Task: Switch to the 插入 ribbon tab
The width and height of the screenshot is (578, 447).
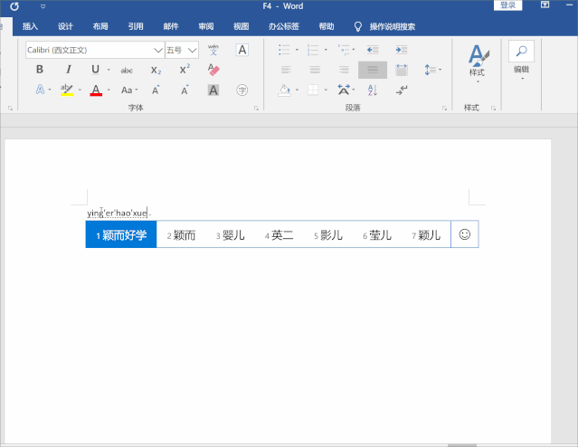Action: pos(30,26)
